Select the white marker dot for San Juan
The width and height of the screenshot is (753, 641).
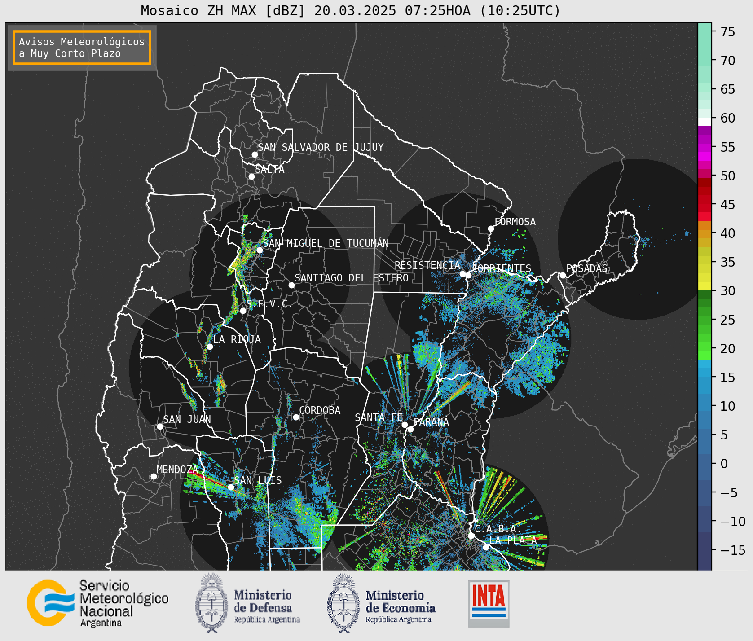pos(160,426)
